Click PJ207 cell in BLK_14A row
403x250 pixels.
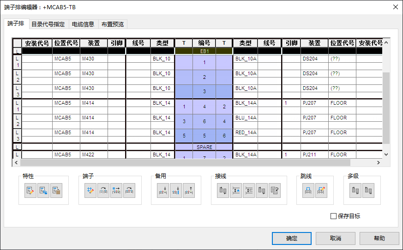314,103
